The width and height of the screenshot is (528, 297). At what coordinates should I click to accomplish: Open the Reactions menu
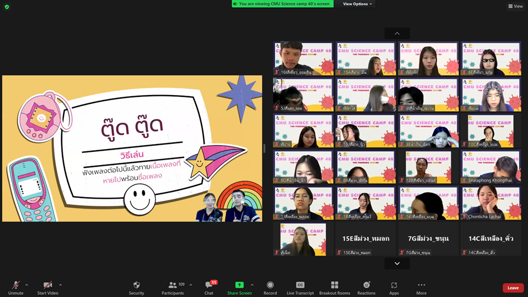[366, 285]
